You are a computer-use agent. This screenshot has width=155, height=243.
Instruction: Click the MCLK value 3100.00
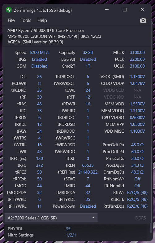[137, 53]
